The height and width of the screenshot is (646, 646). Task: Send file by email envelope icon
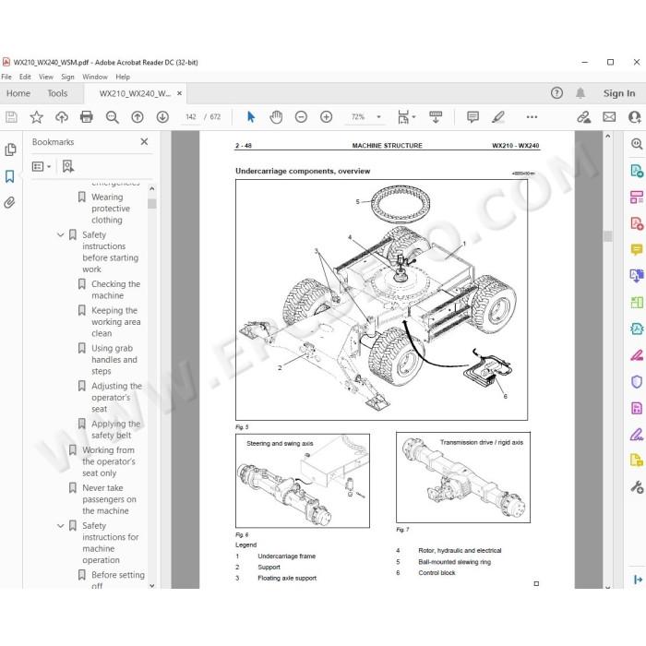(x=609, y=117)
